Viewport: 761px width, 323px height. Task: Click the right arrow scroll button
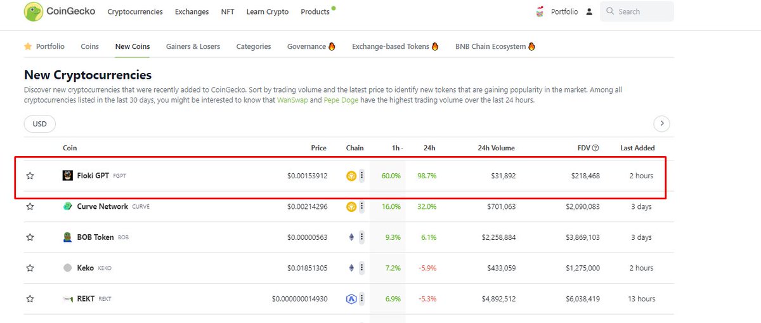click(x=661, y=124)
